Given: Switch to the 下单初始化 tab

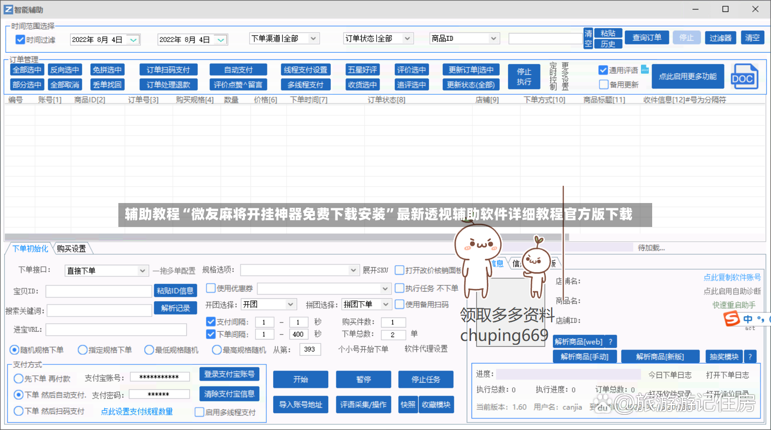Looking at the screenshot, I should [x=30, y=249].
